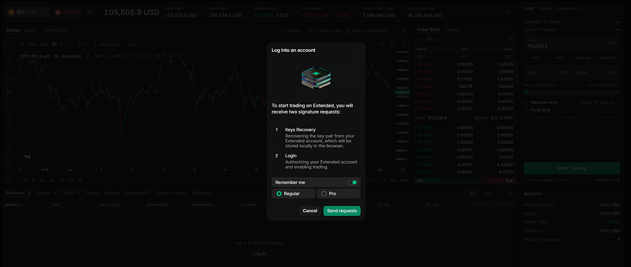The height and width of the screenshot is (267, 631).
Task: Select the emoji icons tool
Action: tap(9, 137)
